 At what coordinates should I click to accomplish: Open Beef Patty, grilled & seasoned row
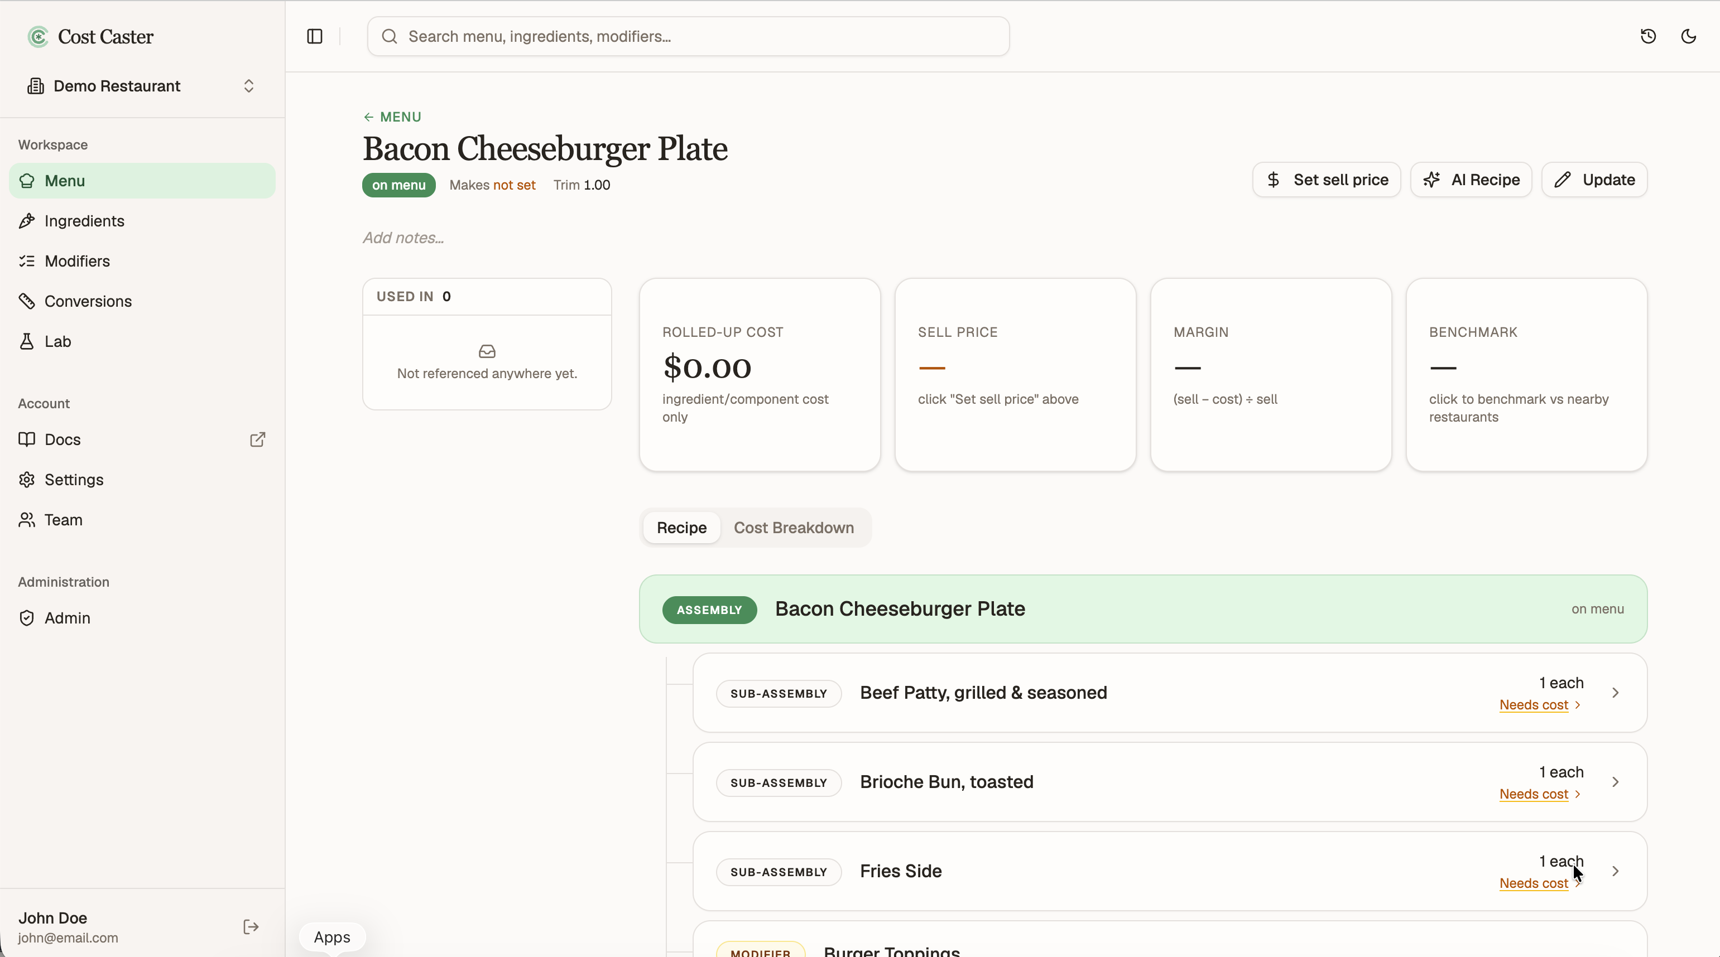tap(1169, 693)
